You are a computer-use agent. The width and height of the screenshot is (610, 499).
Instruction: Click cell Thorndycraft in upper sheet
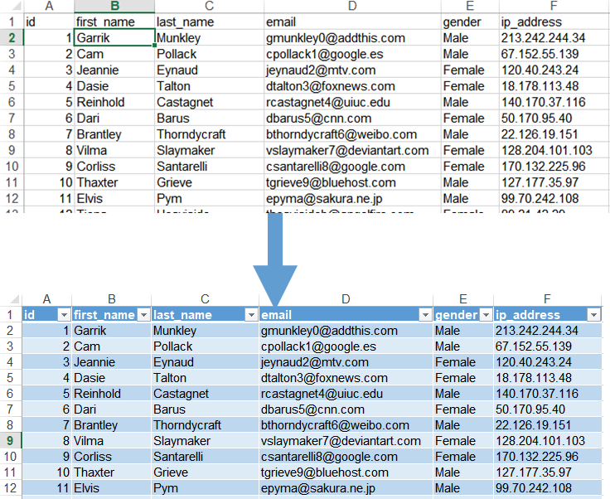(x=210, y=134)
